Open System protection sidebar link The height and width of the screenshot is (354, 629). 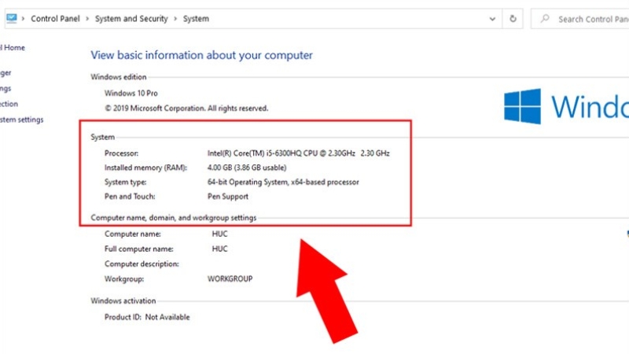[x=9, y=104]
